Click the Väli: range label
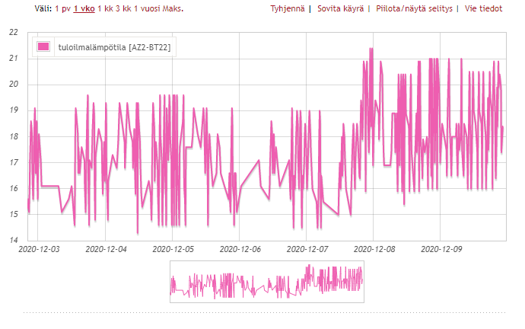This screenshot has width=525, height=329. tap(43, 8)
